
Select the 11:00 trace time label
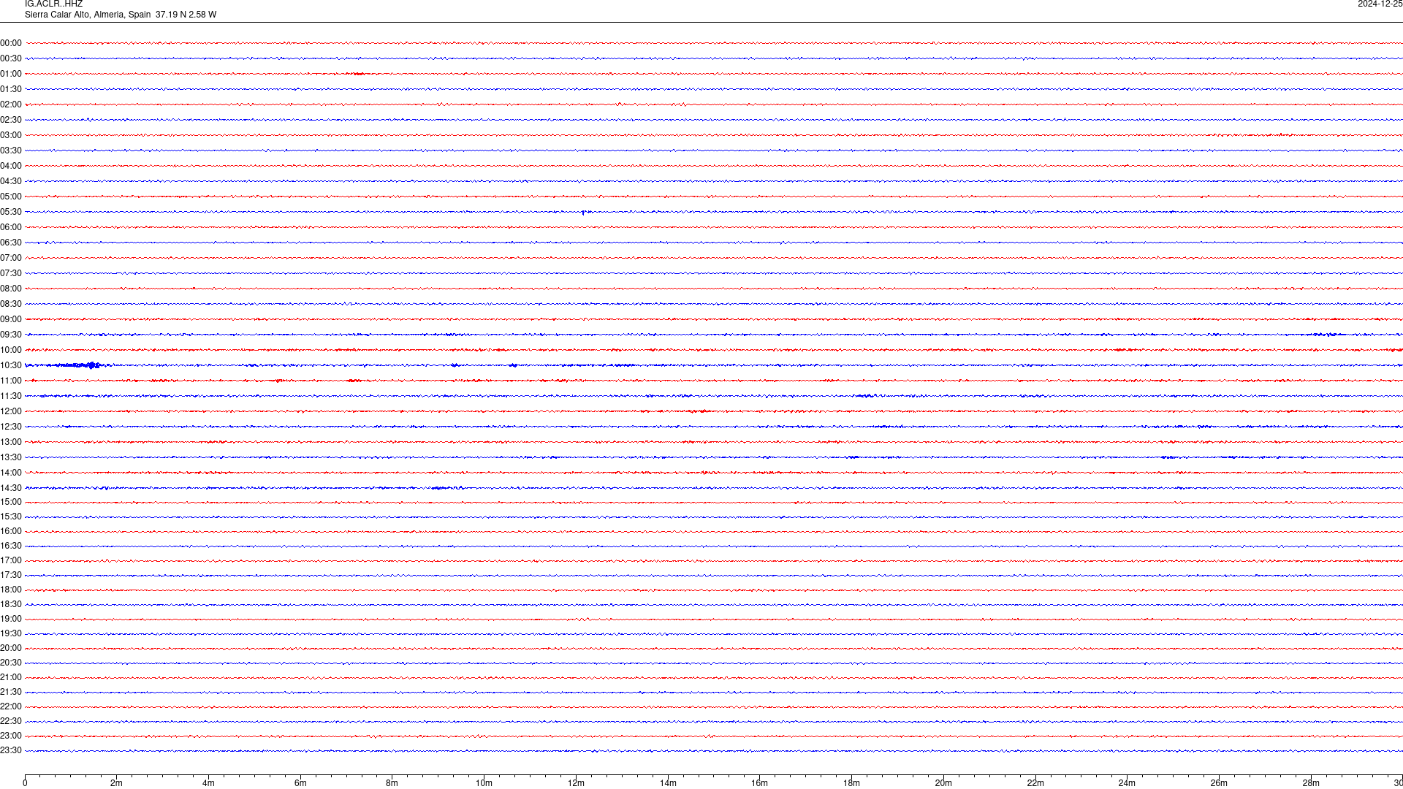(x=11, y=381)
